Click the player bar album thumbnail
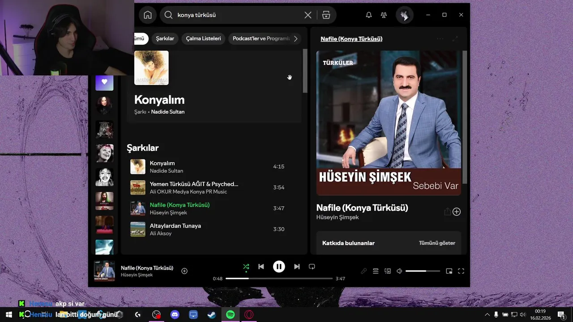The image size is (573, 322). click(104, 271)
